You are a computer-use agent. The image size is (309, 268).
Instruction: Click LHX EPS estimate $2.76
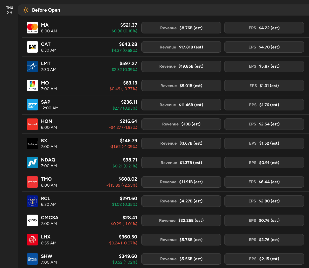tap(264, 240)
